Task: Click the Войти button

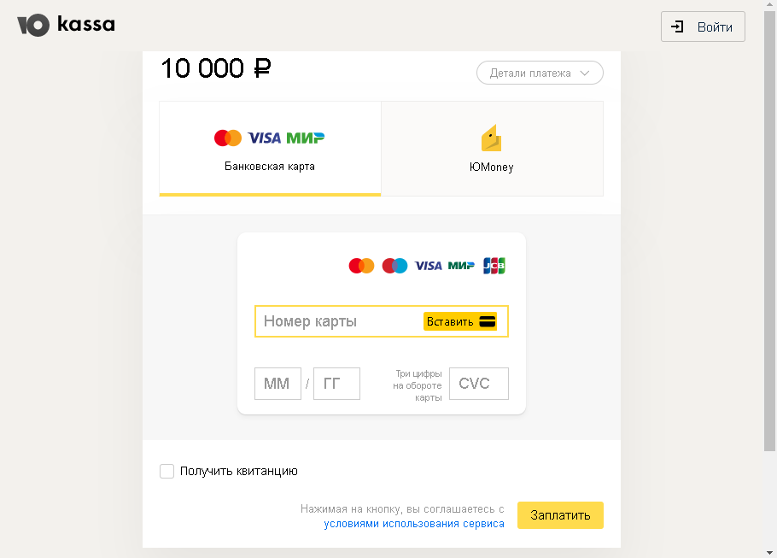Action: (x=703, y=26)
